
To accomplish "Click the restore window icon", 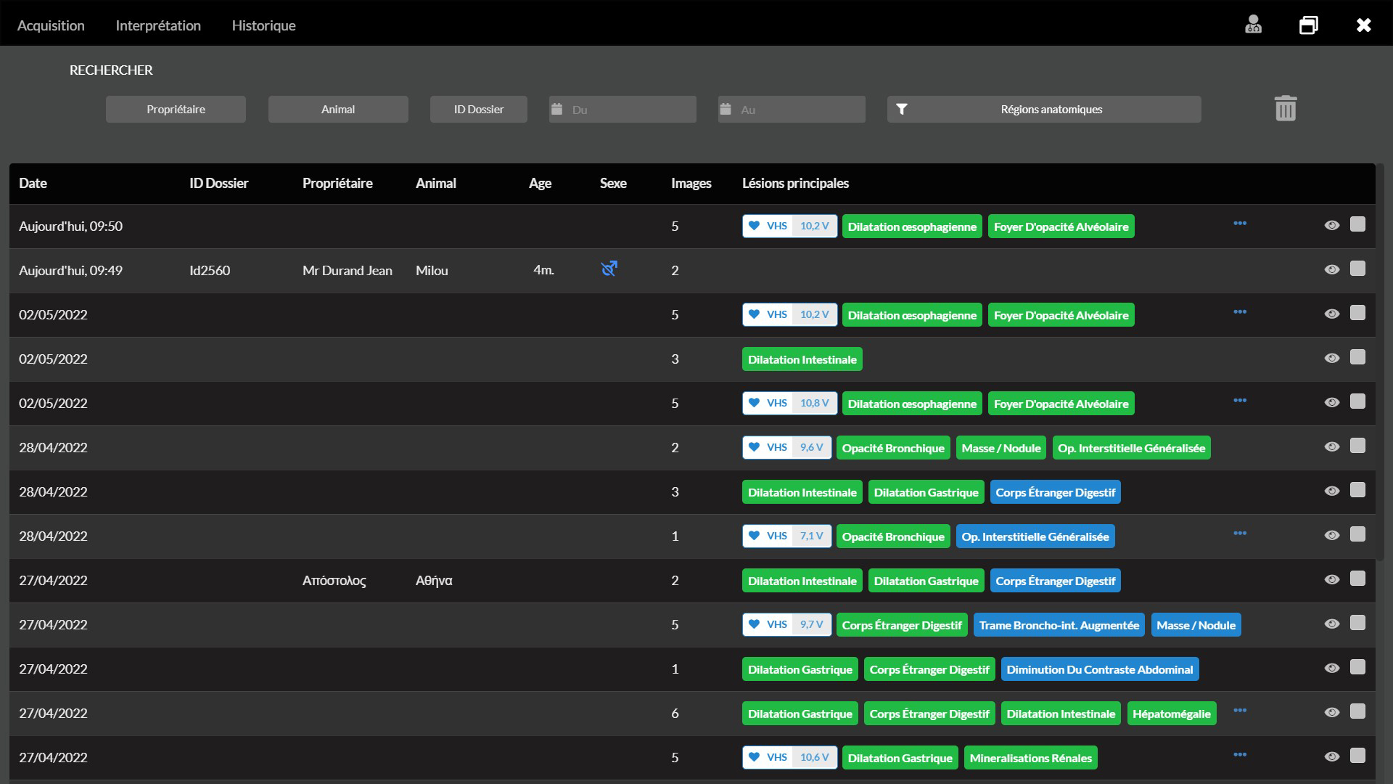I will click(1308, 25).
